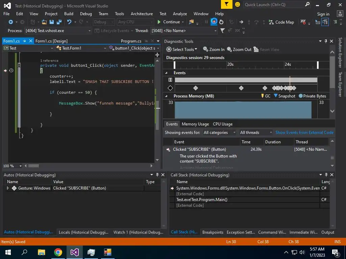
Task: Click the smiley feedback icon
Action: pos(238,4)
